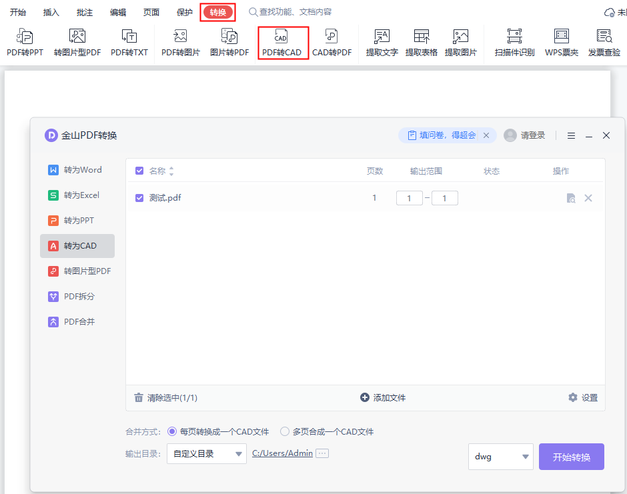Expand the 自定义目录 directory dropdown
The image size is (627, 494).
207,453
